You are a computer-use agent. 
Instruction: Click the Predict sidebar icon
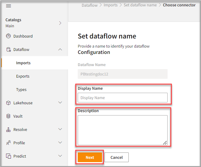pos(9,156)
